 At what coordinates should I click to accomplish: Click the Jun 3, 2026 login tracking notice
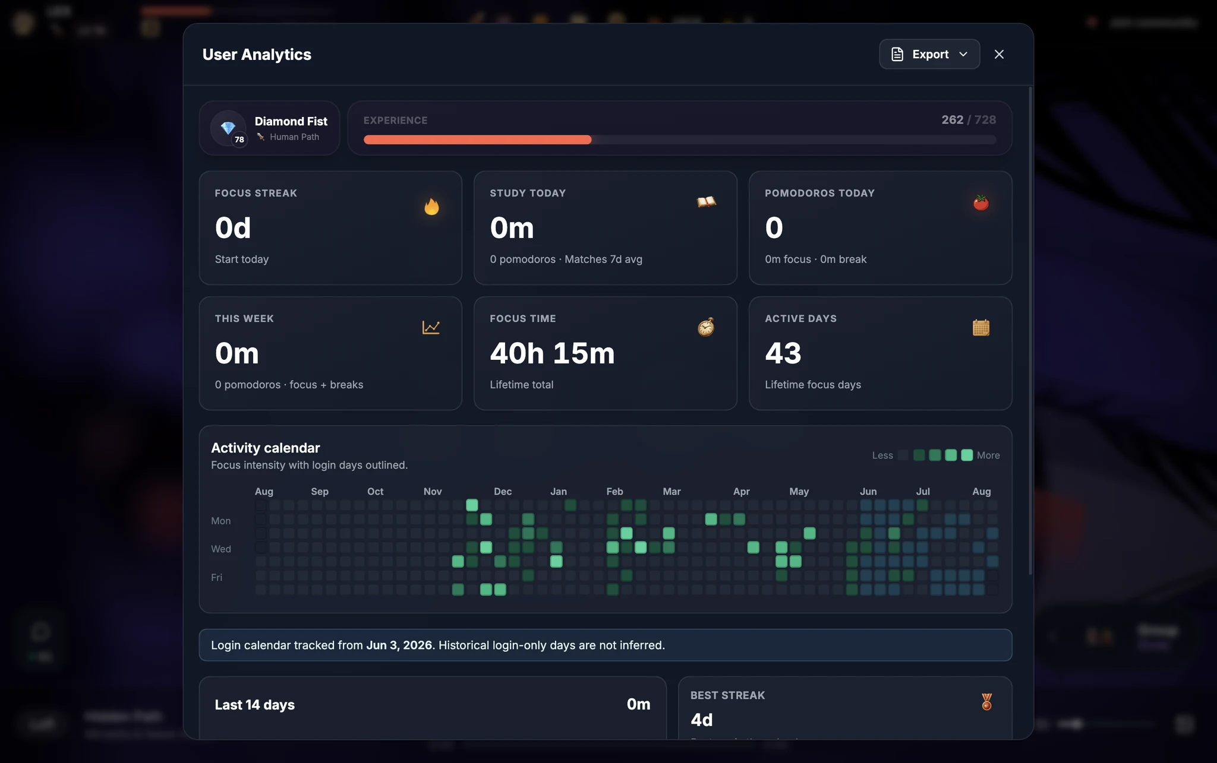[x=605, y=645]
